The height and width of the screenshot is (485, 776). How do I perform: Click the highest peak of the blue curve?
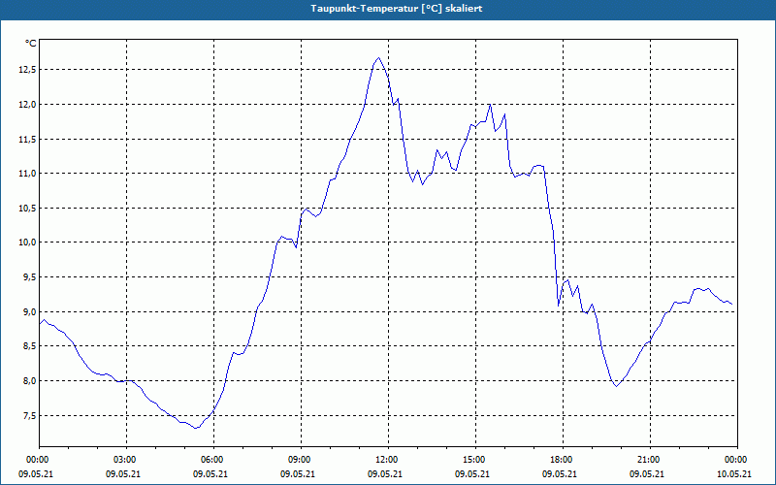tap(378, 58)
